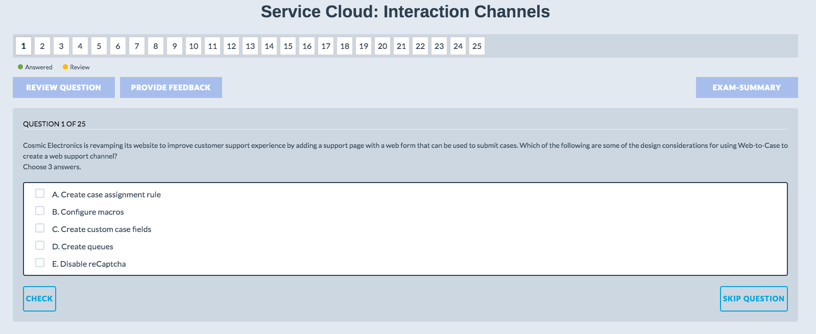Screen dimensions: 816x334
Task: Click answer text 'C. Create custom case fields'
Action: point(102,229)
